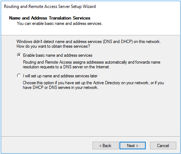Viewport: 181px width, 154px height.
Task: Go to the next wizard step with Next
Action: click(132, 146)
